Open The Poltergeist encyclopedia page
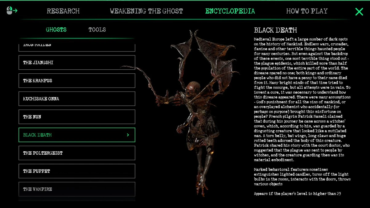This screenshot has width=370, height=208. 77,153
